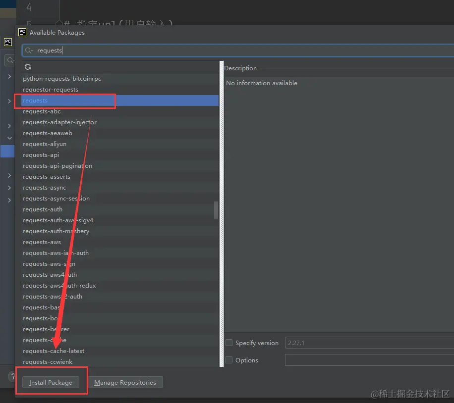Click the package list scrollbar thumb

216,210
